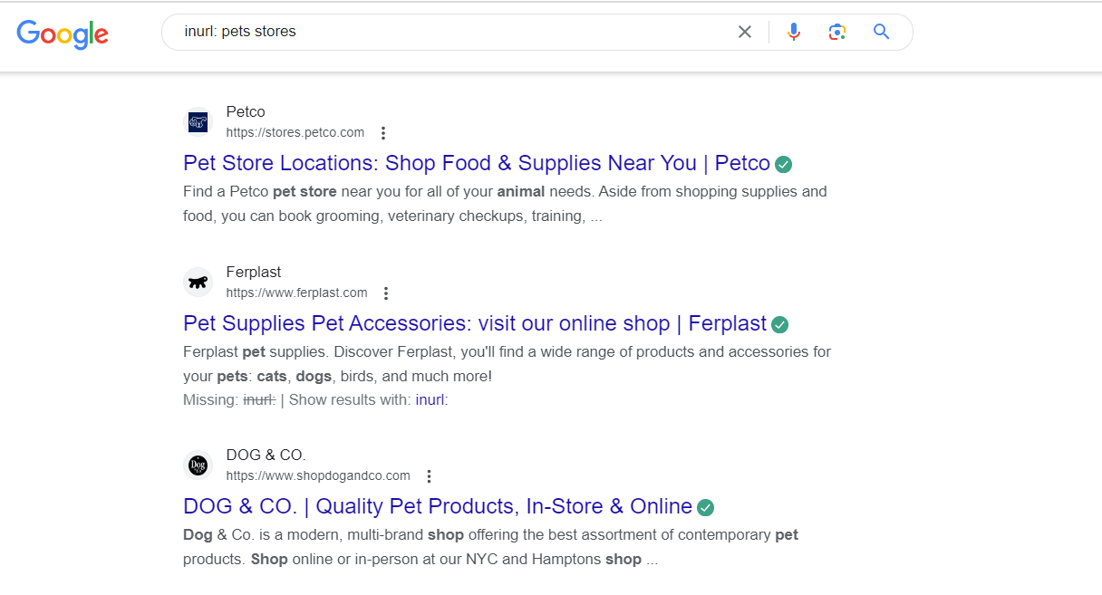Click the Google logo
Viewport: 1102px width, 595px height.
(x=63, y=34)
